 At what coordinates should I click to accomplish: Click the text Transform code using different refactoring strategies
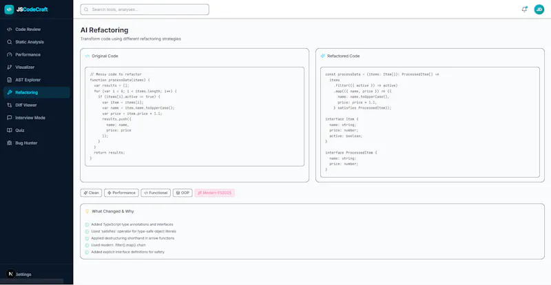tap(131, 39)
